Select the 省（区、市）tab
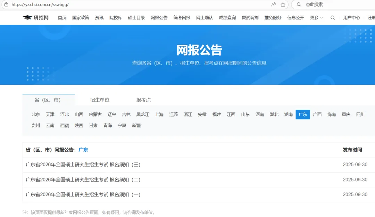This screenshot has width=375, height=217. pyautogui.click(x=49, y=100)
